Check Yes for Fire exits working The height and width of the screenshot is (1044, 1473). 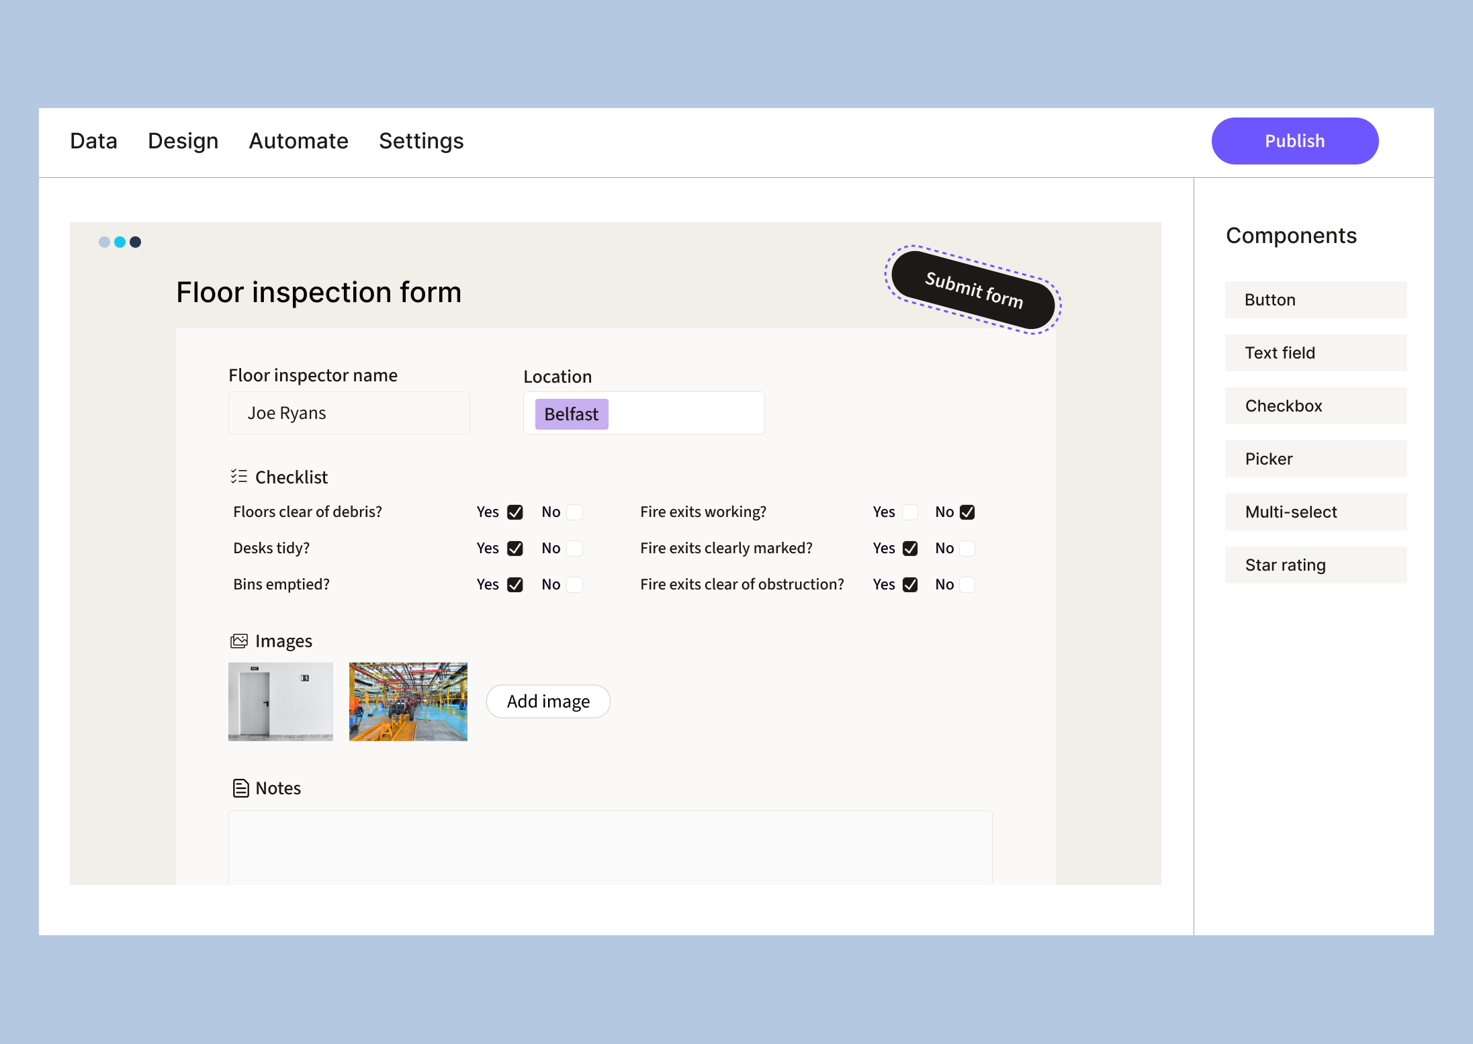click(x=910, y=512)
